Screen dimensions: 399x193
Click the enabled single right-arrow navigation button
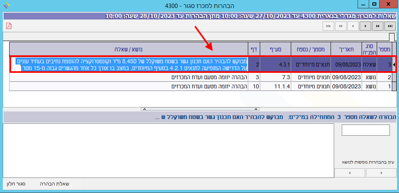[x=365, y=26]
